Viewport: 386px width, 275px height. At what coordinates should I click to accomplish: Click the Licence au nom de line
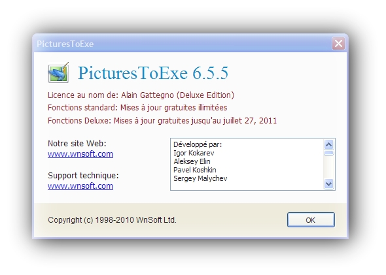141,95
